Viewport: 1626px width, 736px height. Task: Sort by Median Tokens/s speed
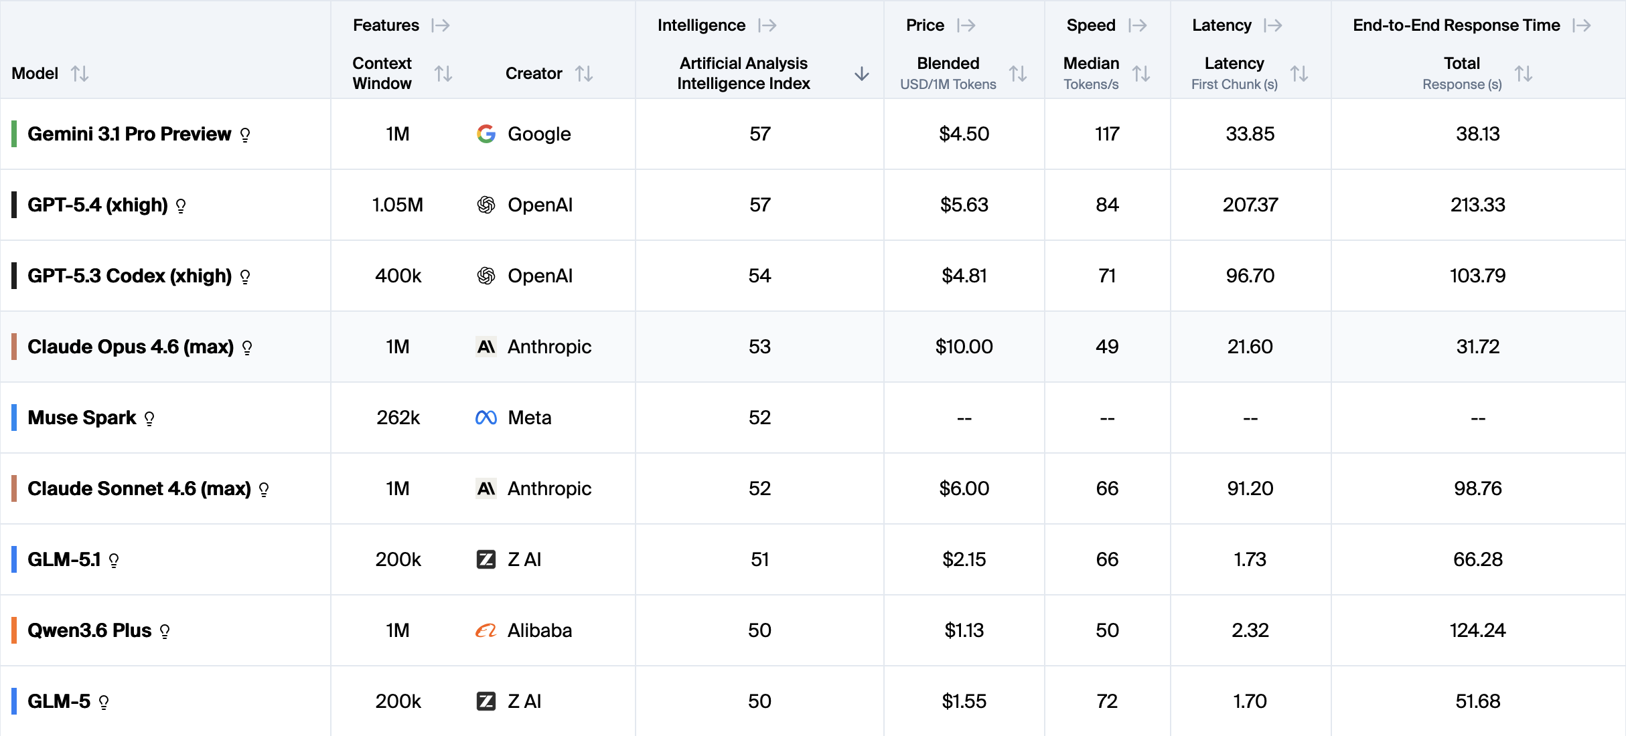[x=1140, y=74]
